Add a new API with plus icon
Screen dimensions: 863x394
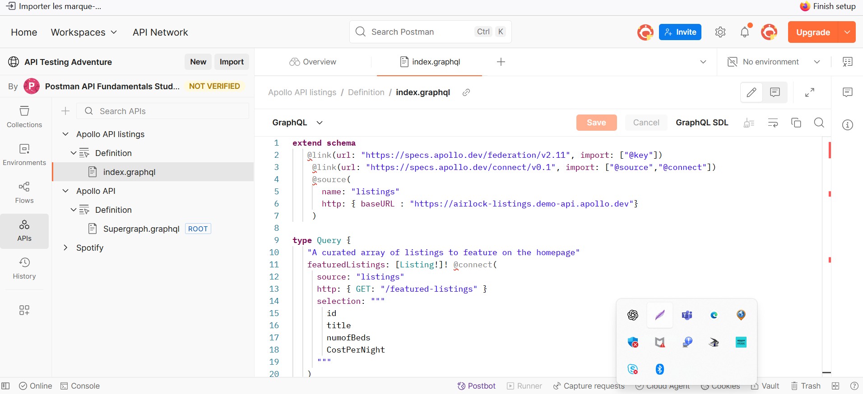pyautogui.click(x=65, y=111)
